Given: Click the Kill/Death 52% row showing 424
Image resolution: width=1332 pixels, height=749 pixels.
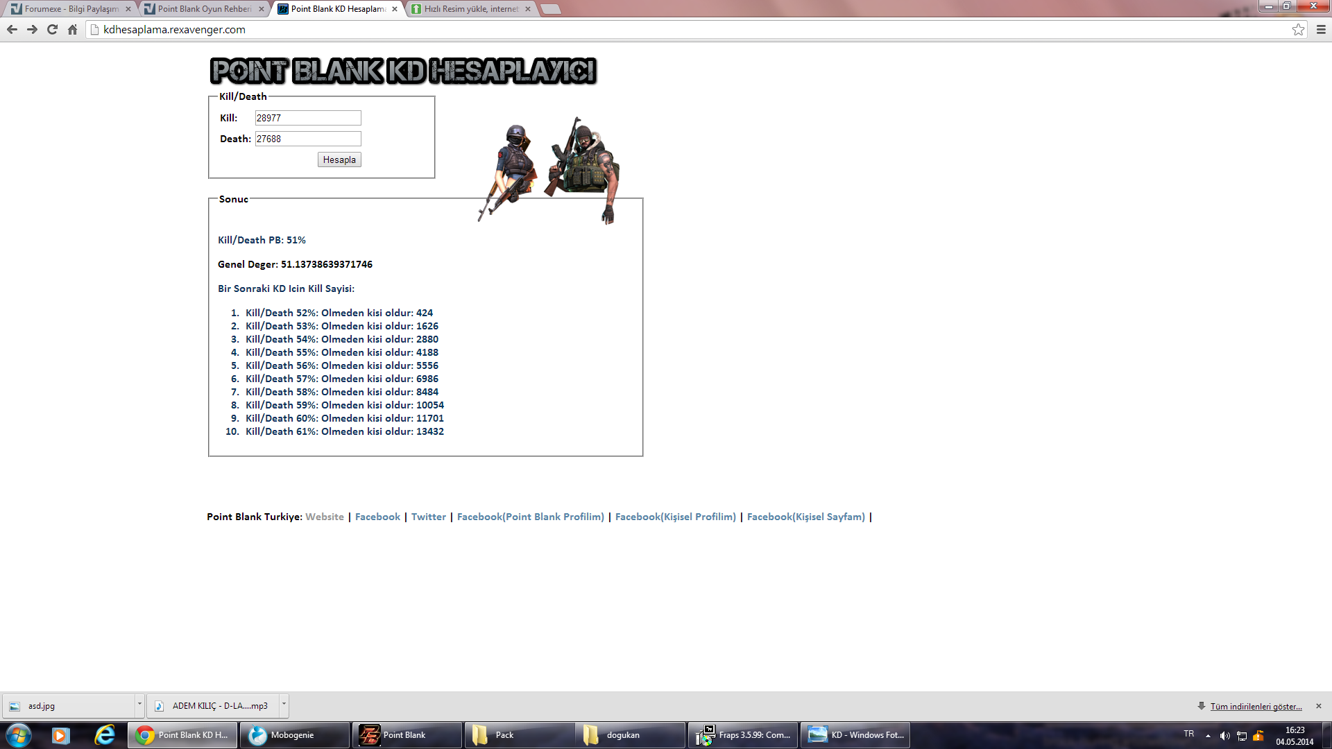Looking at the screenshot, I should point(339,313).
